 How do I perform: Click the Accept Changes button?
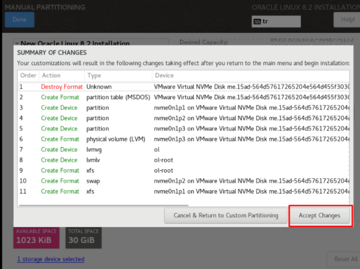(x=319, y=215)
